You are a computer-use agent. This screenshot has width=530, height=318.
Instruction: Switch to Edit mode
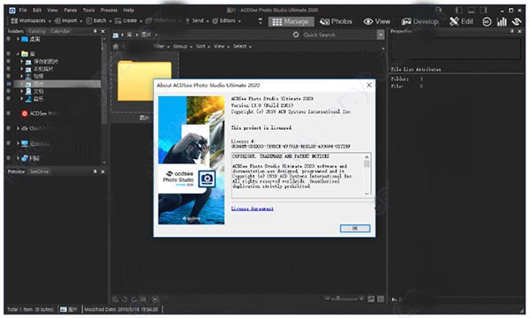461,21
